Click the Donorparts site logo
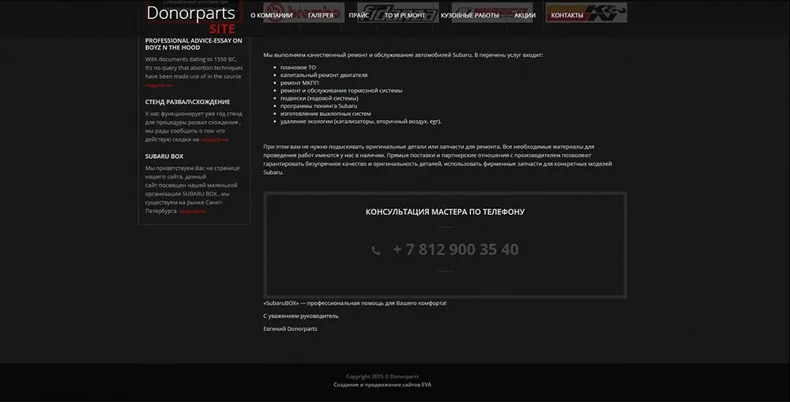This screenshot has width=790, height=402. (x=191, y=18)
